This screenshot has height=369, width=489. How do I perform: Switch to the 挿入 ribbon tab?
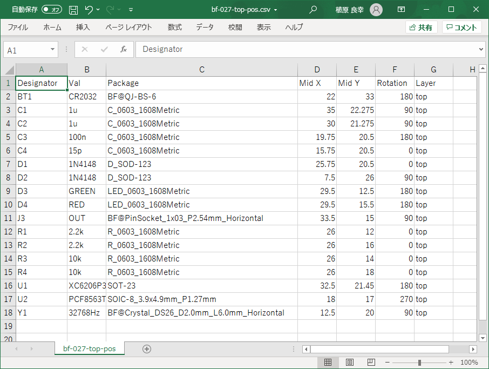(x=83, y=27)
